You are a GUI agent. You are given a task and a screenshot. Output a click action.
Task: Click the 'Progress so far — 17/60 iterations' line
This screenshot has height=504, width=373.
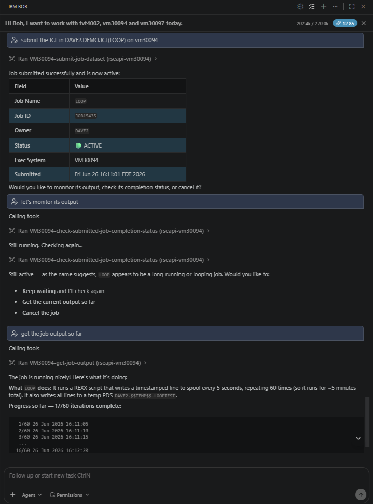(65, 406)
